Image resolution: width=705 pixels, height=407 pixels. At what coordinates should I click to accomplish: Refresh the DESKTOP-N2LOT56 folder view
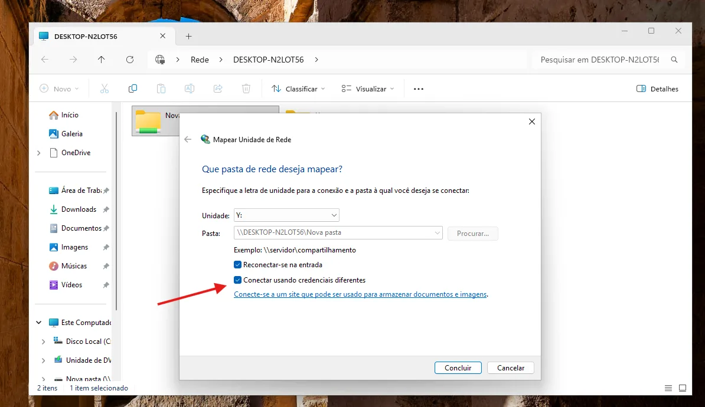[130, 60]
